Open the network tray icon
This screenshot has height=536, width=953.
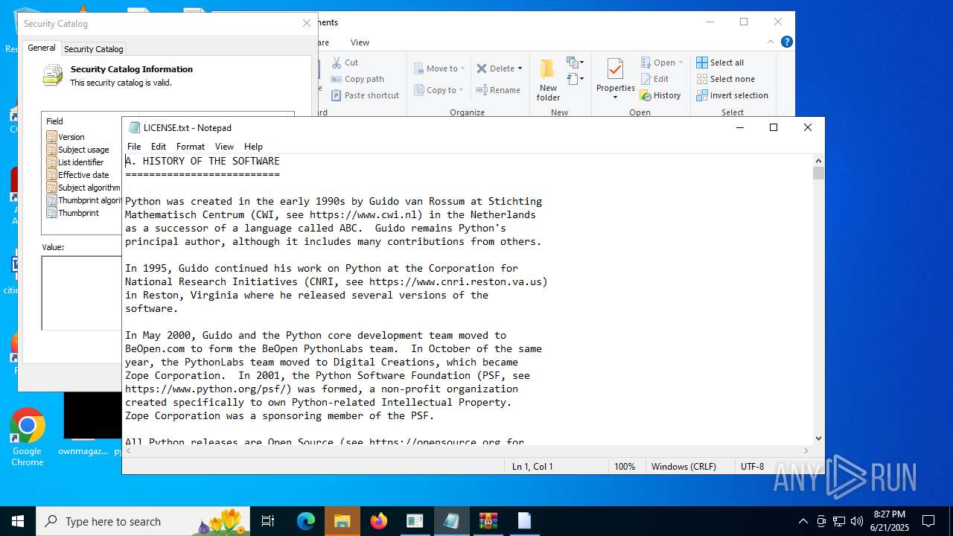(839, 521)
